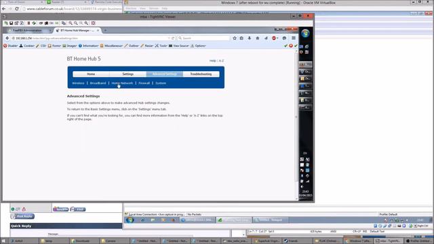Click Refresh screen icon in TightVNC toolbar
The width and height of the screenshot is (434, 244).
pyautogui.click(x=34, y=23)
